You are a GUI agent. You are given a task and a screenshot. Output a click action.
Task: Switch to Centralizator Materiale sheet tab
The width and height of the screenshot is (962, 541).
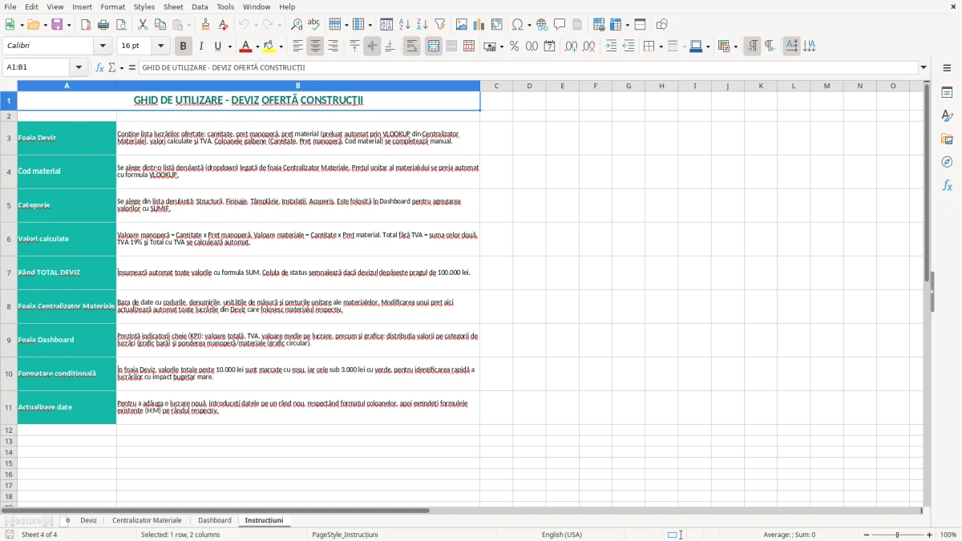pyautogui.click(x=147, y=520)
